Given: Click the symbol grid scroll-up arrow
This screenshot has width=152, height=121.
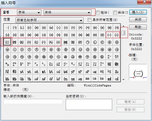Looking at the screenshot, I should (123, 26).
